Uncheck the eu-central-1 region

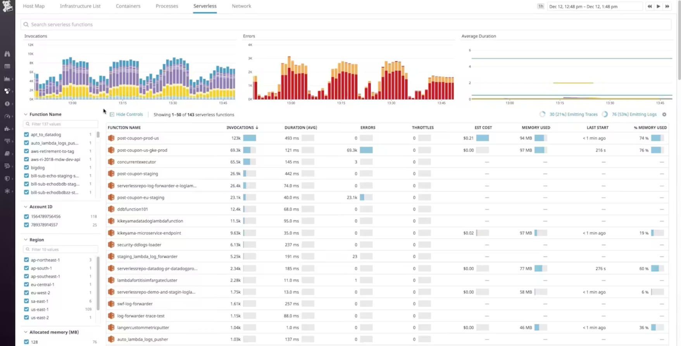click(26, 284)
